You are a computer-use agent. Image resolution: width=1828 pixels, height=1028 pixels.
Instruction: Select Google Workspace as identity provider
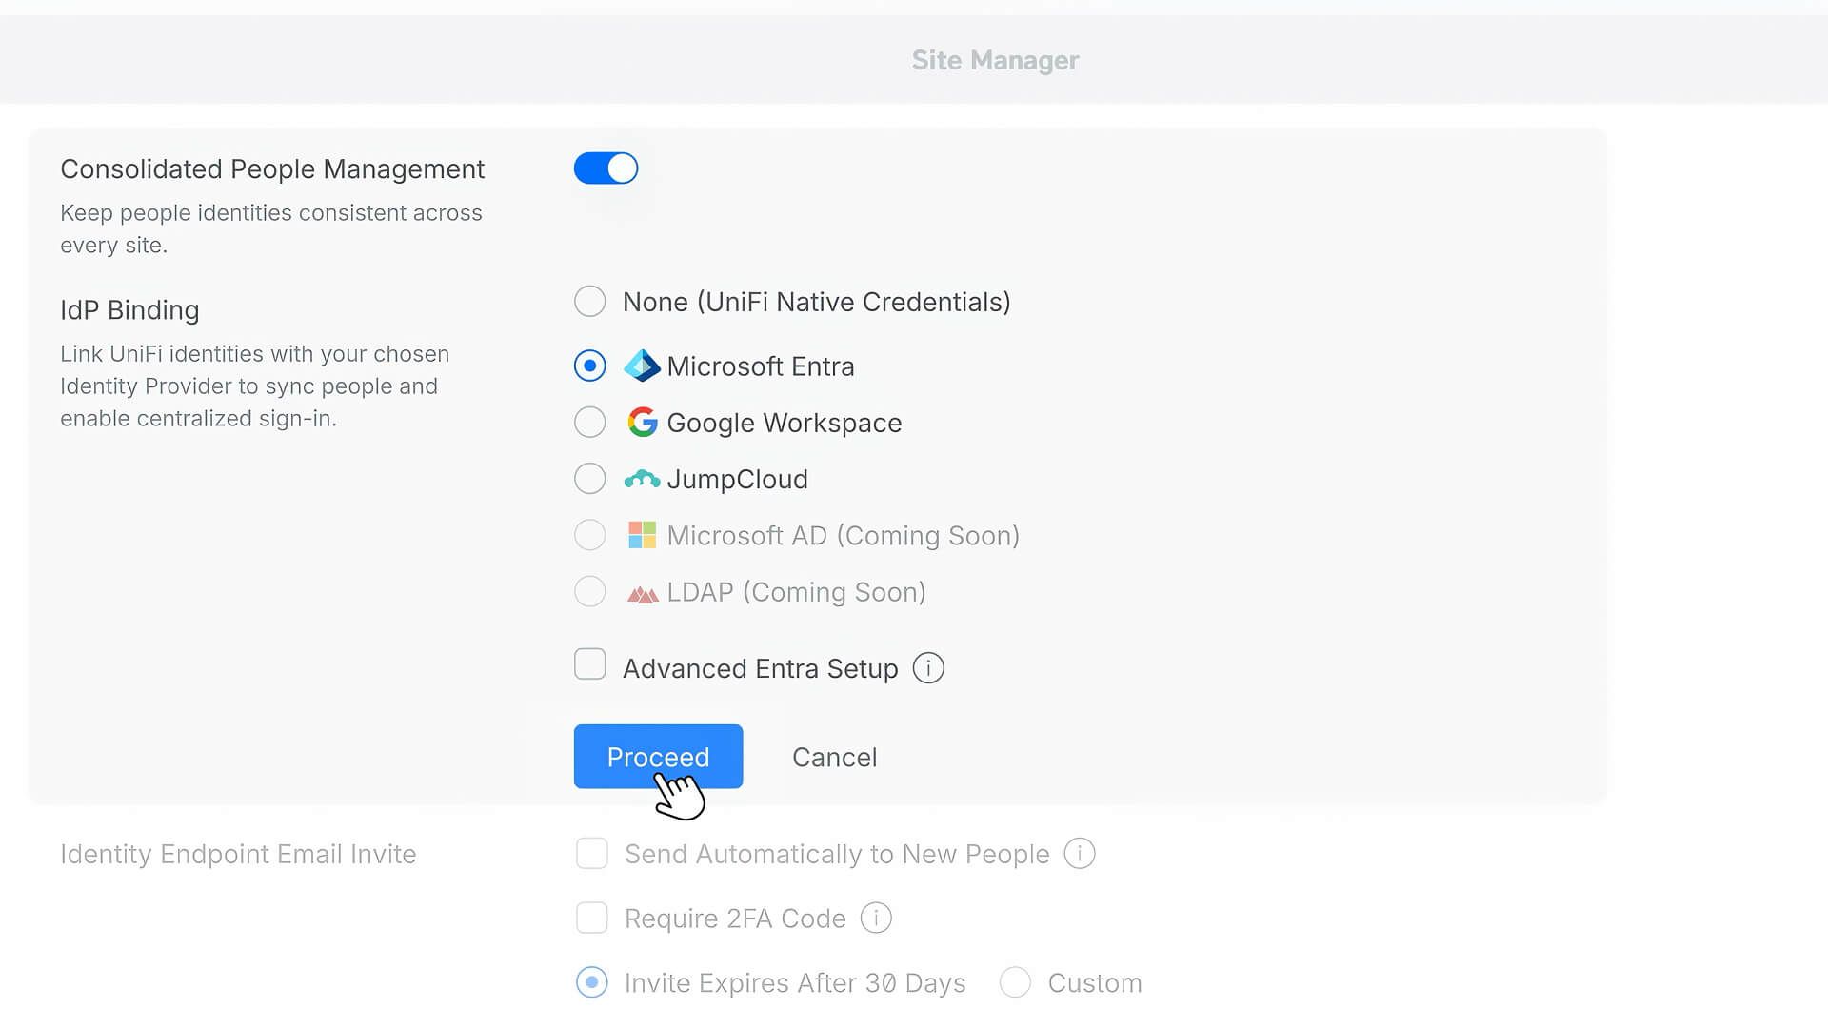tap(589, 422)
